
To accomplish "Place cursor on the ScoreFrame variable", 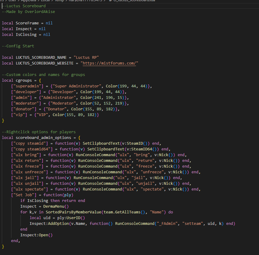I will click(27, 23).
